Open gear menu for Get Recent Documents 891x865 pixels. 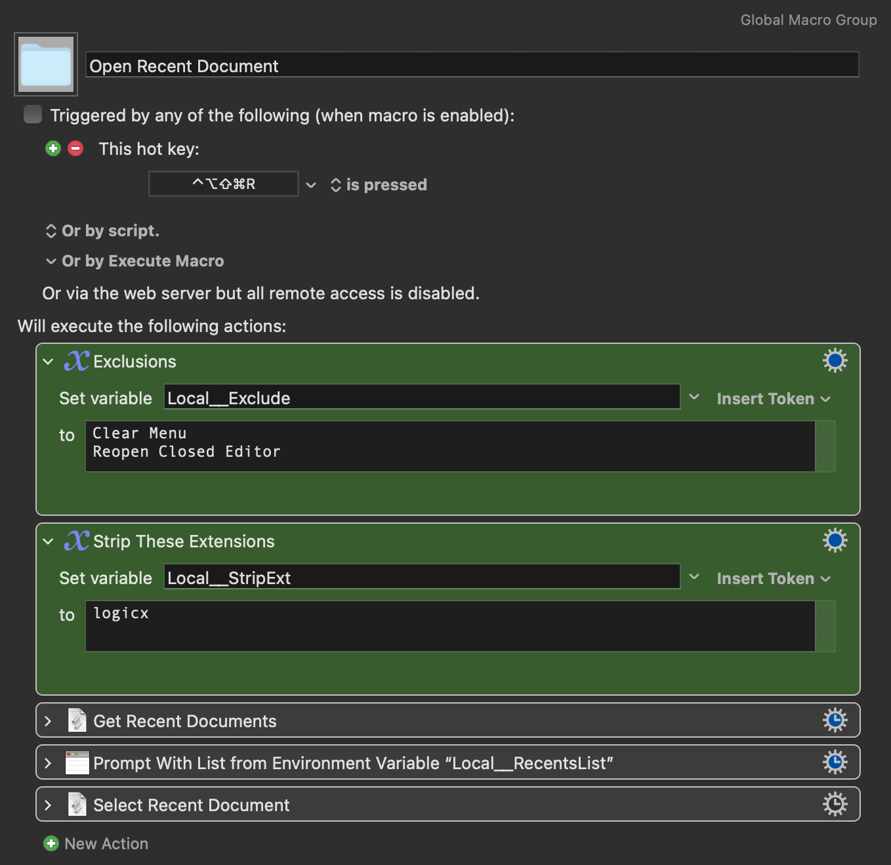point(835,721)
